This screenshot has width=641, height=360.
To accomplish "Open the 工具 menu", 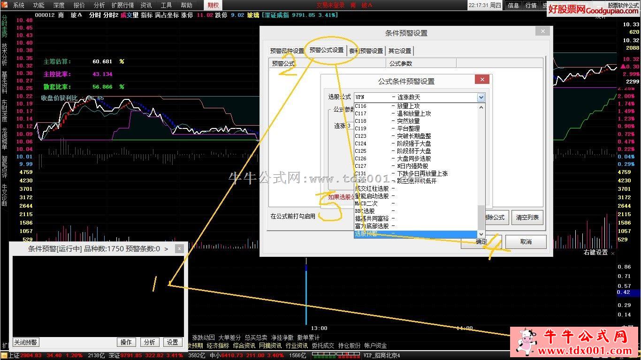I will coord(166,5).
